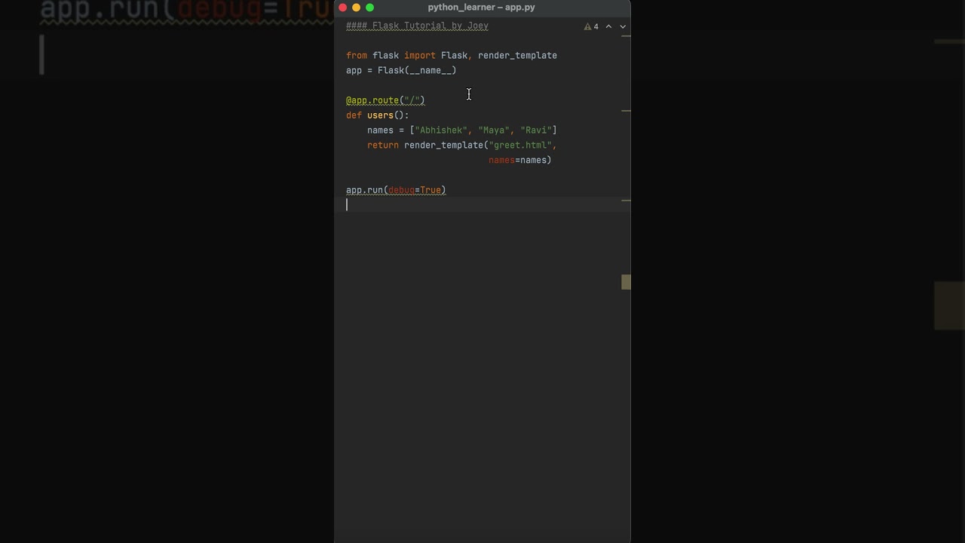Click render_template in the import statement
The image size is (965, 543).
517,55
